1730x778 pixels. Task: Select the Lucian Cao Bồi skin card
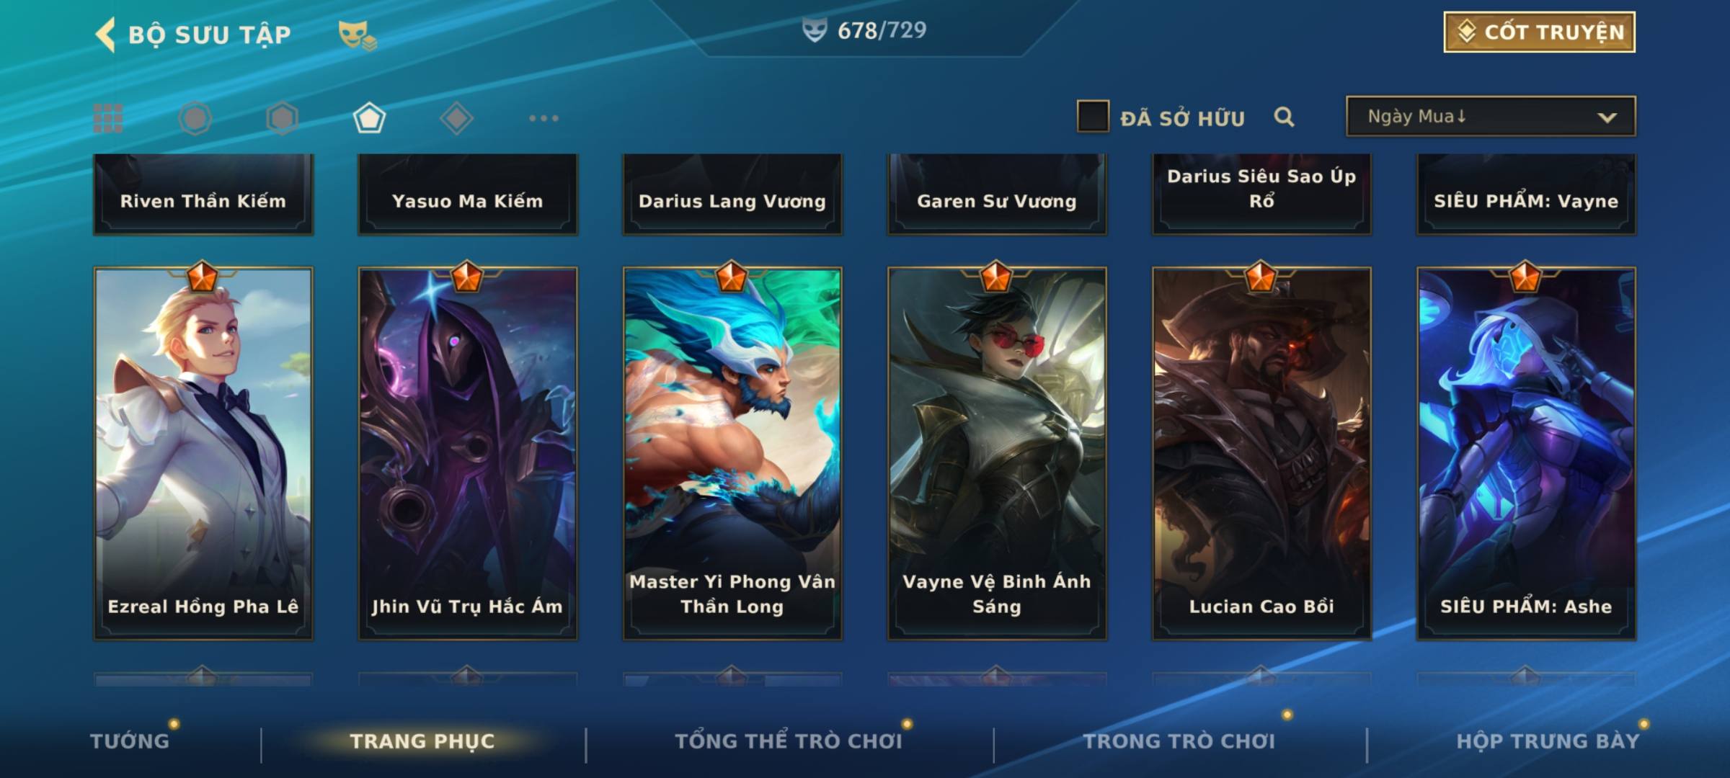click(x=1261, y=454)
